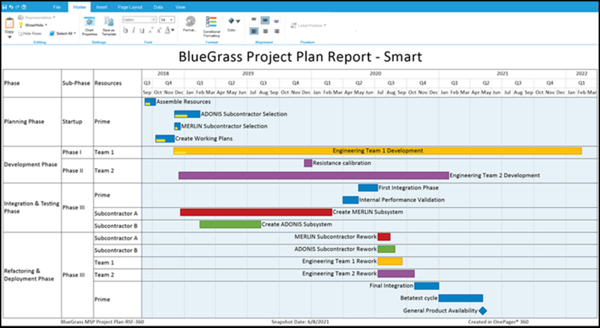This screenshot has width=600, height=328.
Task: Switch to the Home tab
Action: [x=79, y=7]
